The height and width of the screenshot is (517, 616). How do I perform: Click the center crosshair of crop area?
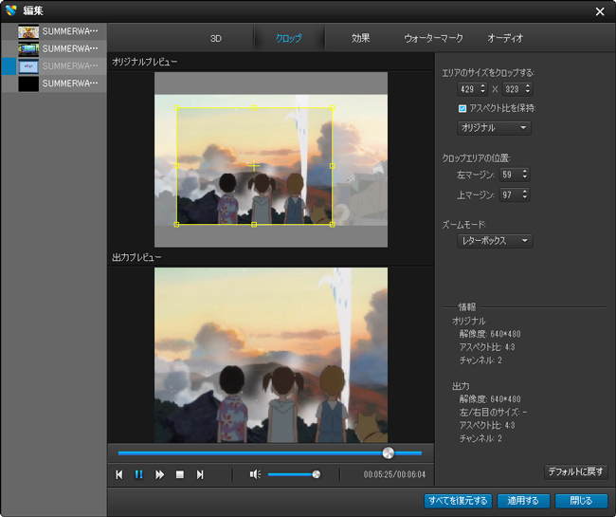tap(253, 165)
